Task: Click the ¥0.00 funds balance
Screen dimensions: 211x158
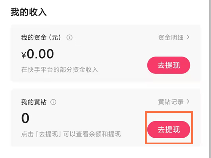Action: (x=38, y=54)
